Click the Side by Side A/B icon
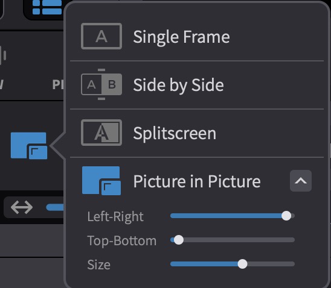This screenshot has height=288, width=331. pos(101,84)
